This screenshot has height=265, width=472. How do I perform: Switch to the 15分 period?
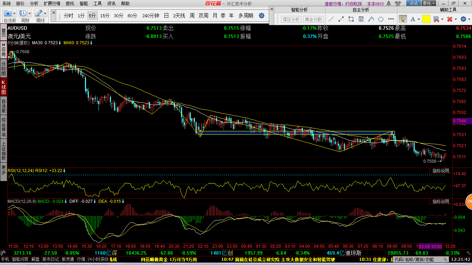[x=105, y=16]
